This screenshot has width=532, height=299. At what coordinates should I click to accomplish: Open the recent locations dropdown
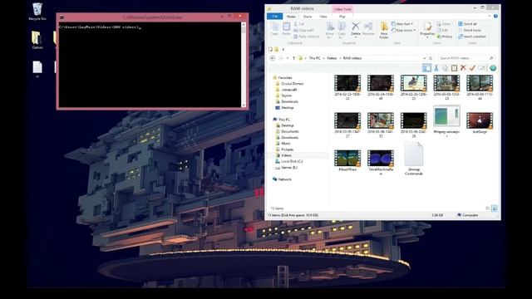[288, 58]
